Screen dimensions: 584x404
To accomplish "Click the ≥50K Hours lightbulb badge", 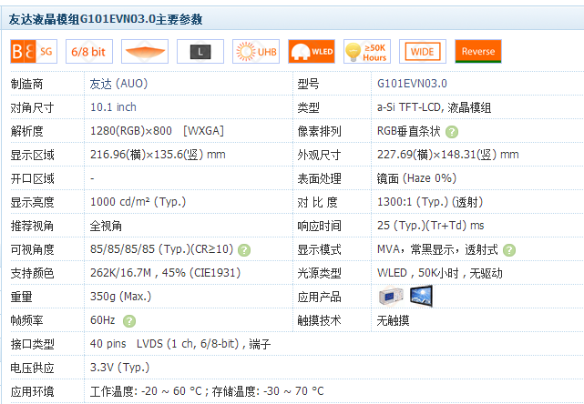I will coord(366,52).
